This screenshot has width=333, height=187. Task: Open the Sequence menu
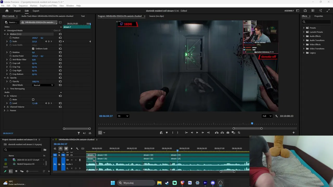[23, 6]
